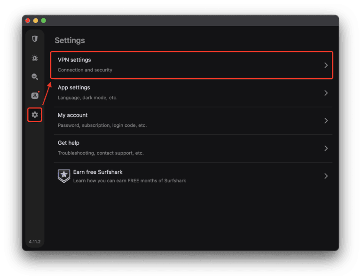Click the Earn free Surfshark row chevron
The width and height of the screenshot is (361, 280).
click(x=326, y=176)
